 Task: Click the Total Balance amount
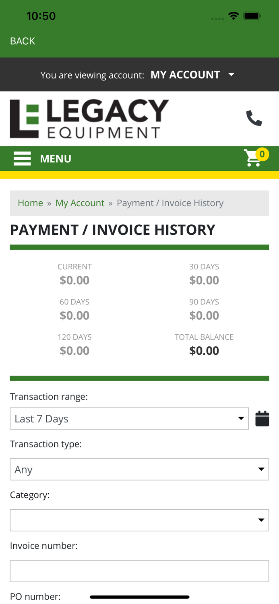click(204, 350)
